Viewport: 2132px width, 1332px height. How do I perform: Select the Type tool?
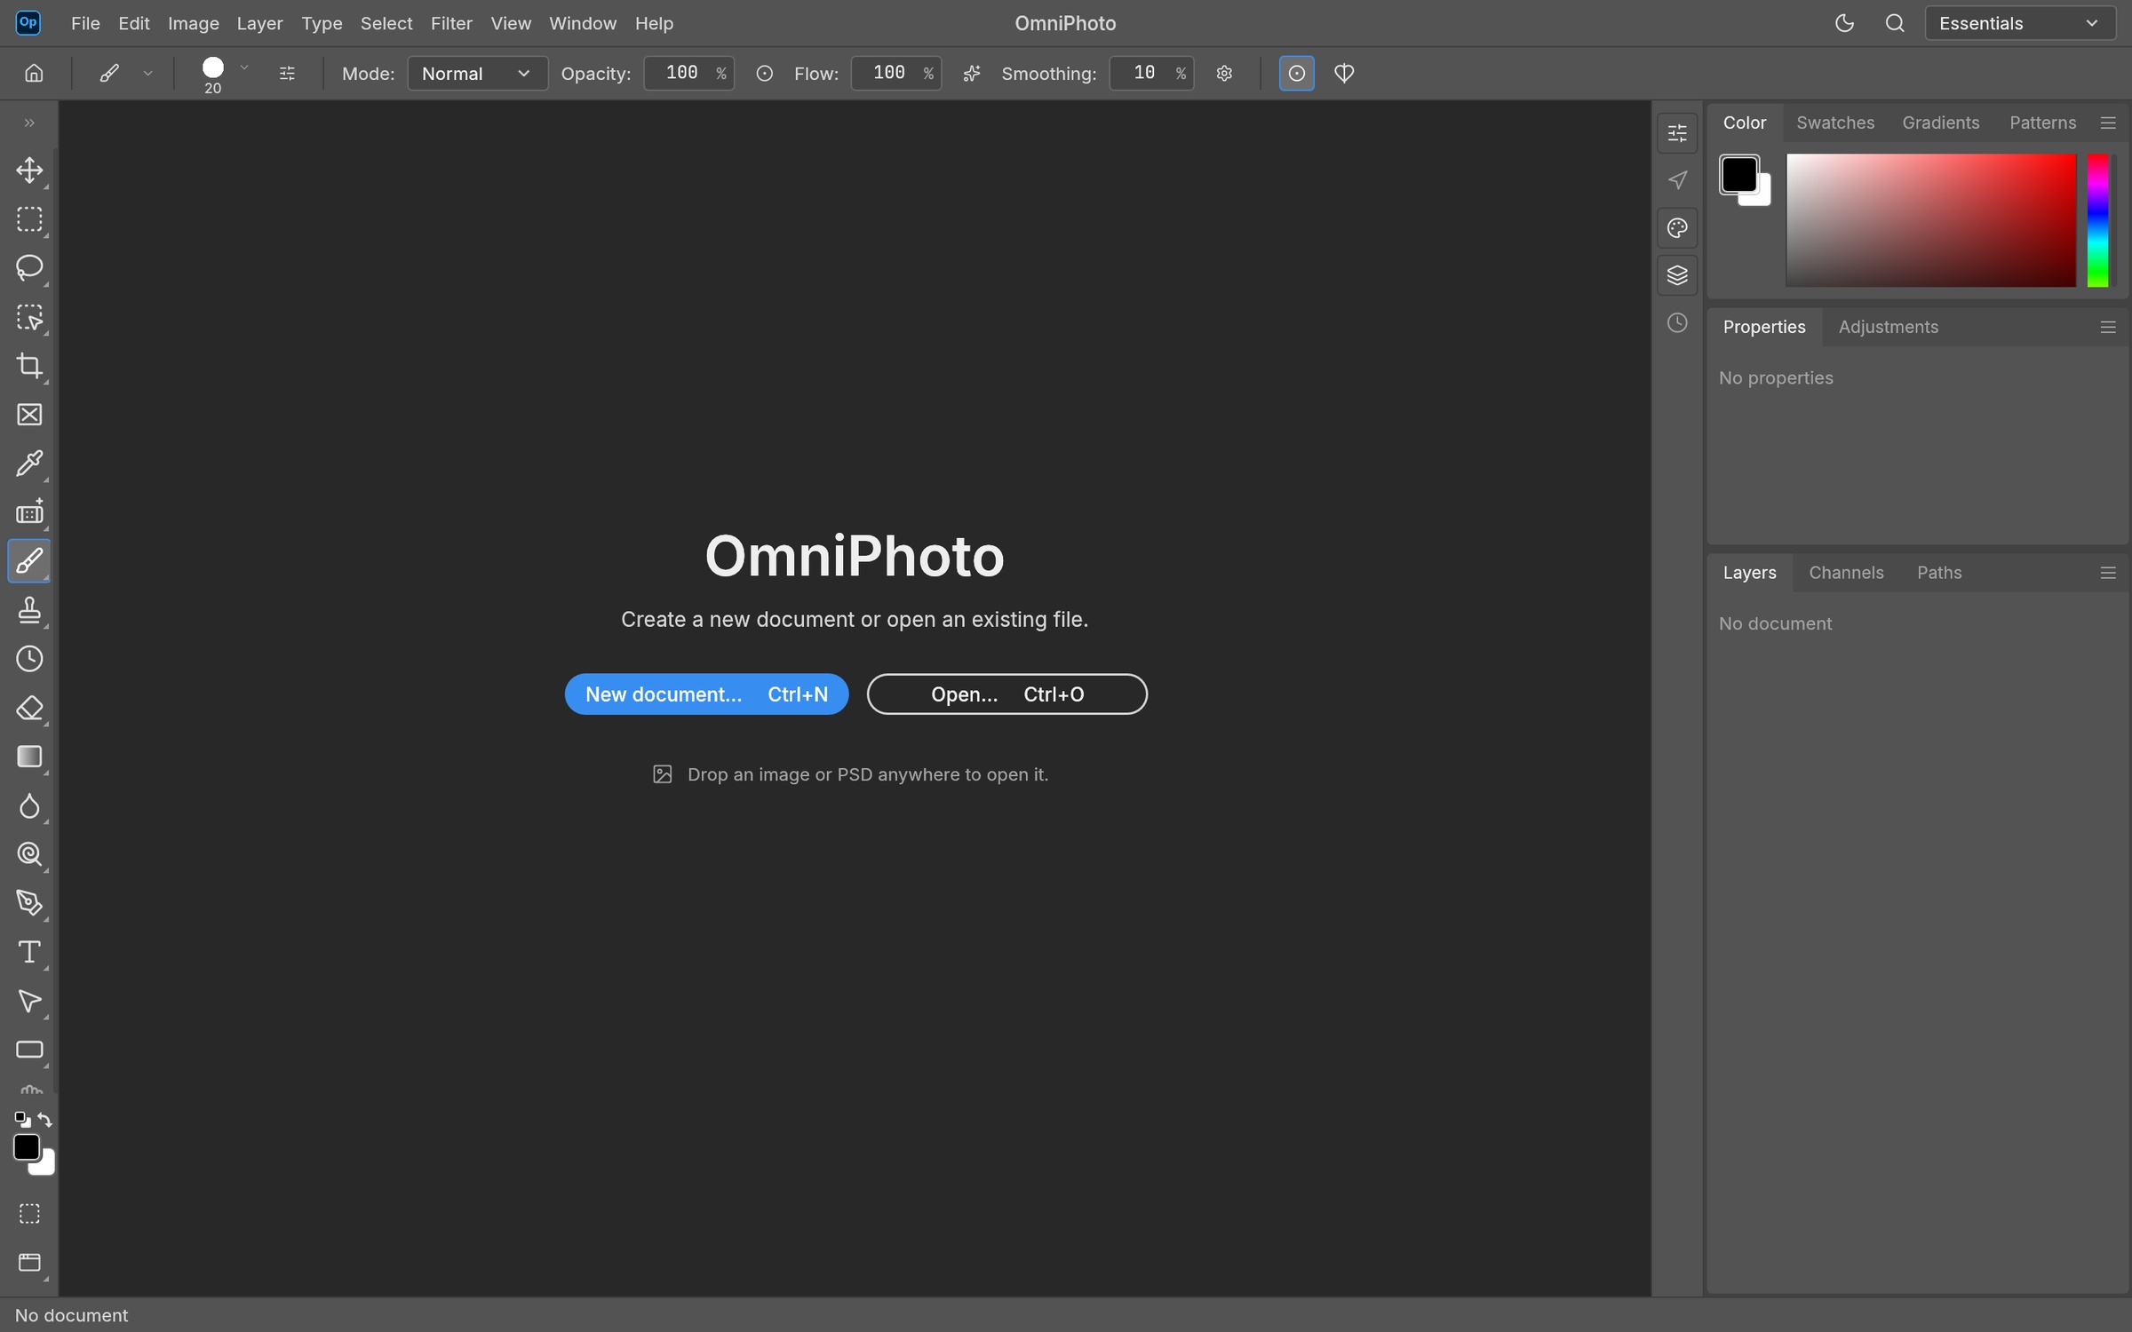pyautogui.click(x=29, y=952)
